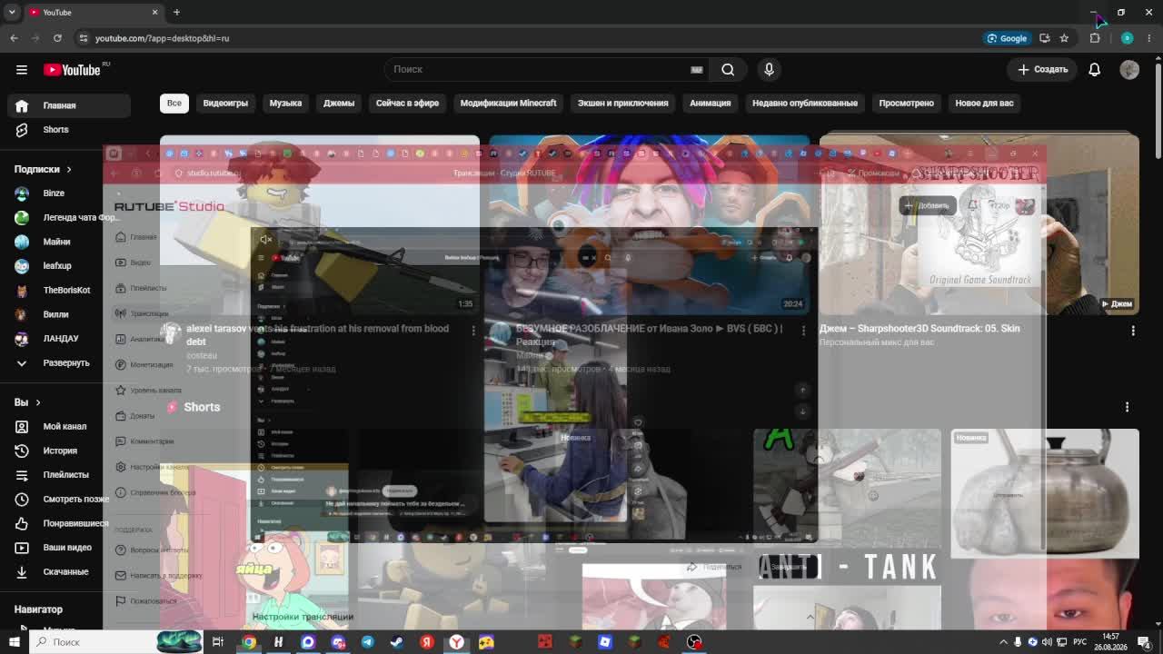Expand the Вы section
Screen dimensions: 1163x654
coord(27,402)
